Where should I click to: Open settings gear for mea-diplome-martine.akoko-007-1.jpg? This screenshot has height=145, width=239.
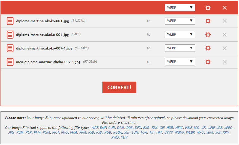[x=208, y=62]
